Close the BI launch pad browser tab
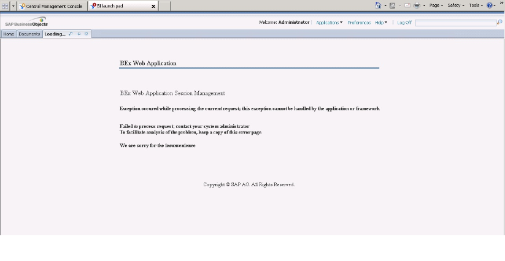Image resolution: width=505 pixels, height=261 pixels. coord(153,6)
